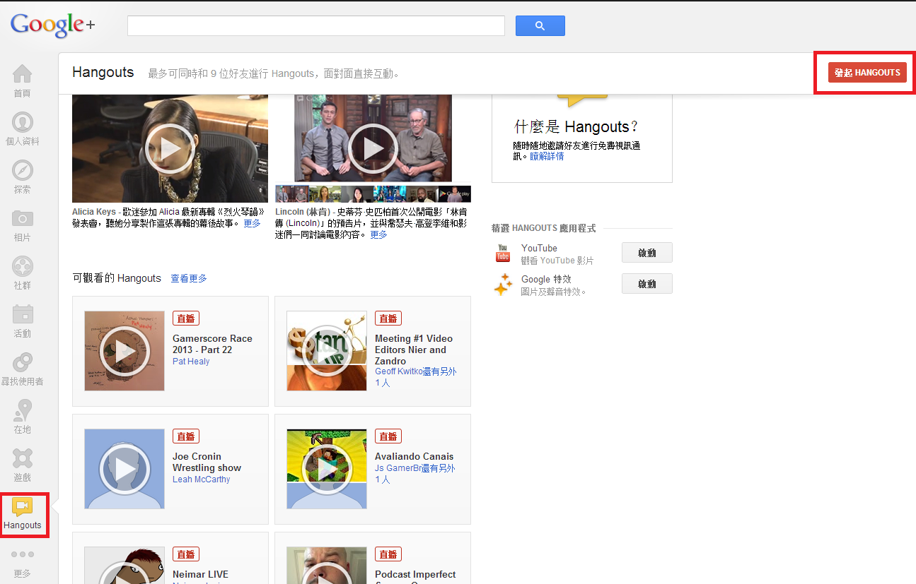This screenshot has height=584, width=916.
Task: Play Joe Cronin Wrestling show thumbnail
Action: tap(124, 469)
